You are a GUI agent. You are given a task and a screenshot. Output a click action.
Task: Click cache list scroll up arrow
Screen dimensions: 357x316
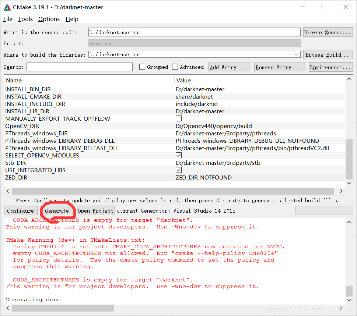point(349,79)
